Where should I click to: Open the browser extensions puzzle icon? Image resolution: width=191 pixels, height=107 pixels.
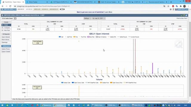click(181, 6)
